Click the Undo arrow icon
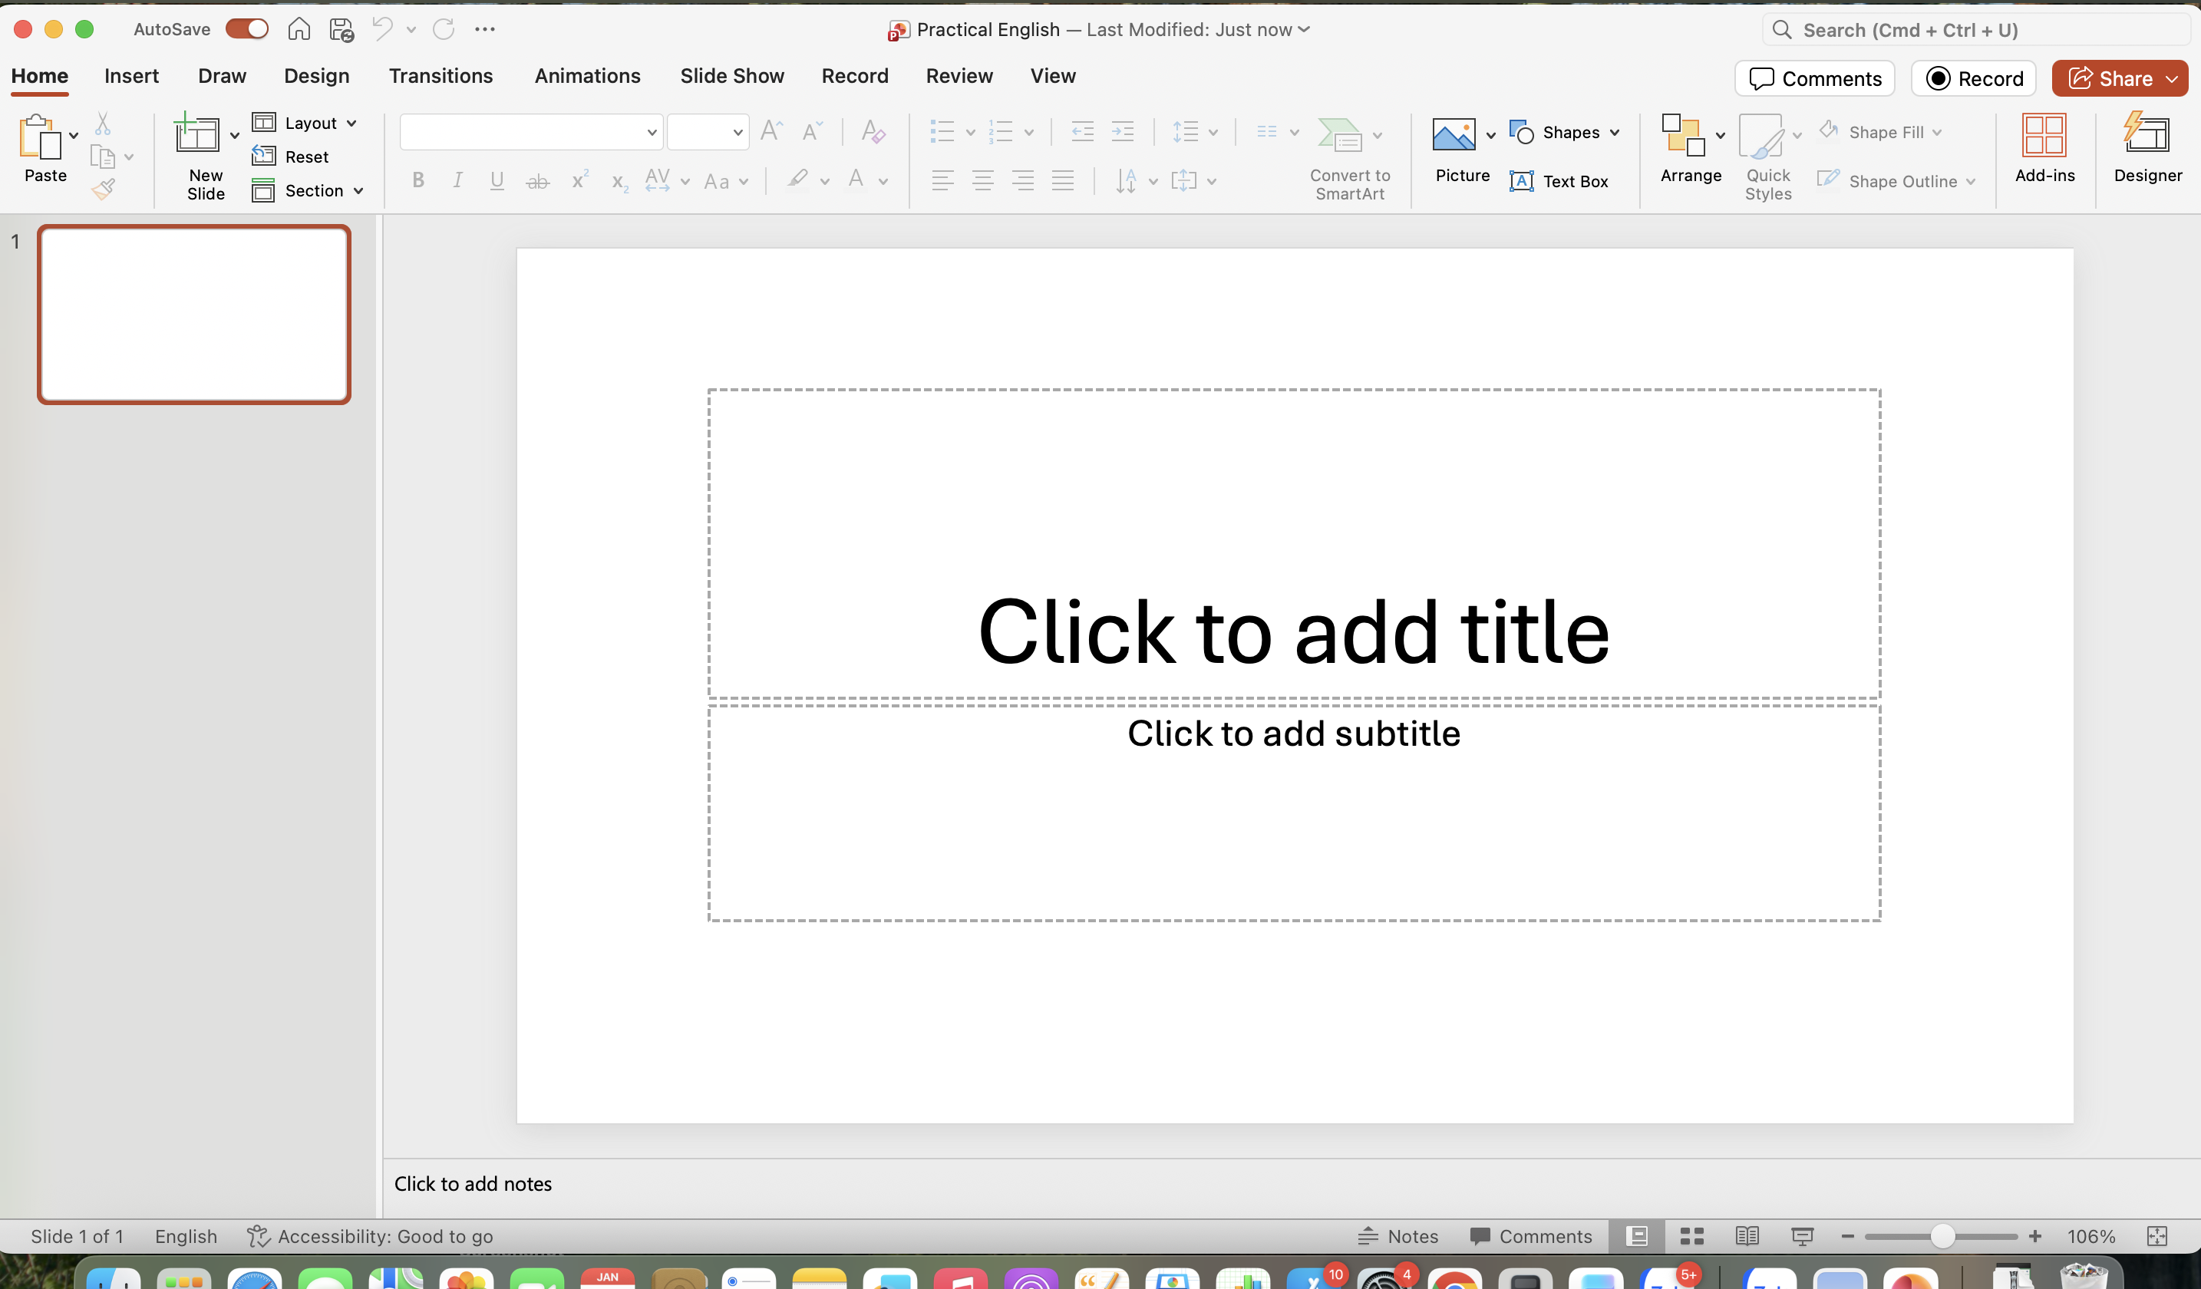This screenshot has width=2201, height=1289. (381, 29)
